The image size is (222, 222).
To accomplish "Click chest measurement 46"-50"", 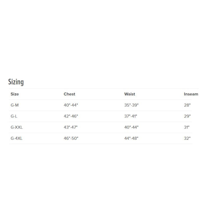I will pos(71,139).
